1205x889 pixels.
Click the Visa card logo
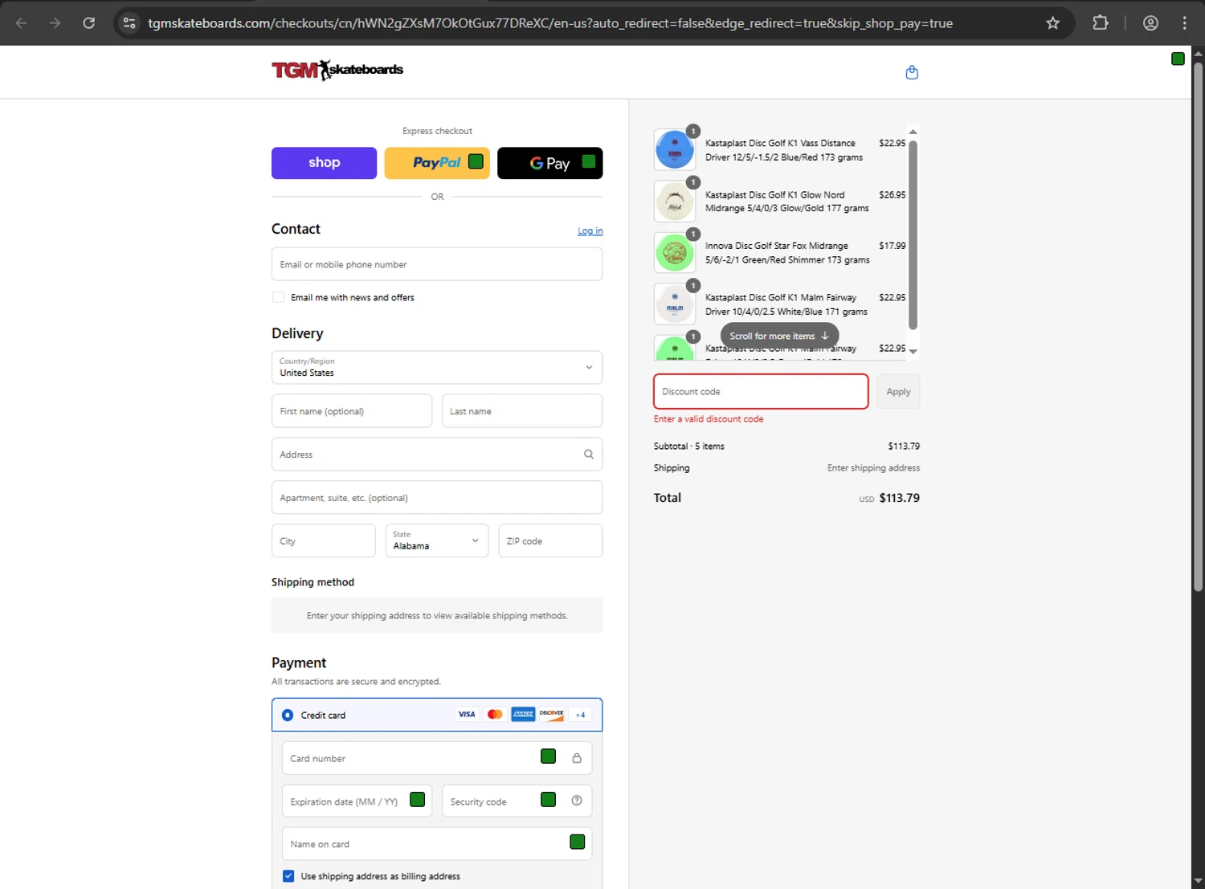(x=467, y=715)
